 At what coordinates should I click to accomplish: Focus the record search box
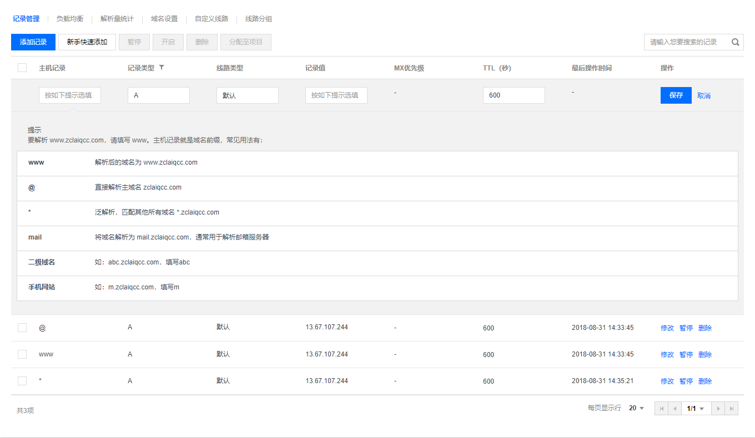(x=694, y=42)
